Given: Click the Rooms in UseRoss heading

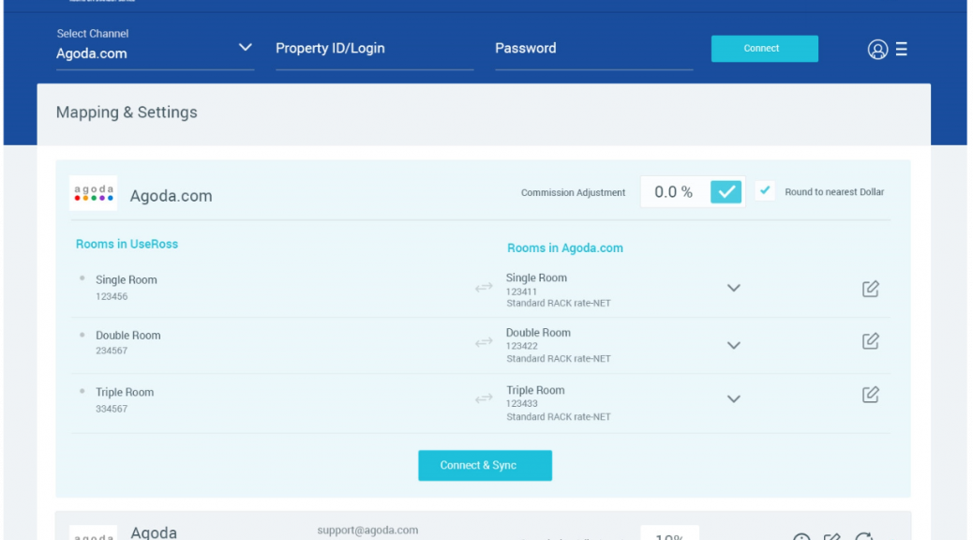Looking at the screenshot, I should coord(127,244).
